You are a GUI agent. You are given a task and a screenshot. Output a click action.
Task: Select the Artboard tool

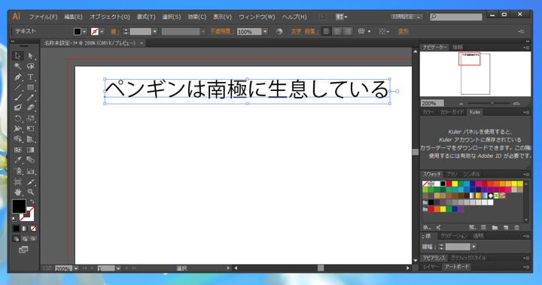[x=17, y=182]
